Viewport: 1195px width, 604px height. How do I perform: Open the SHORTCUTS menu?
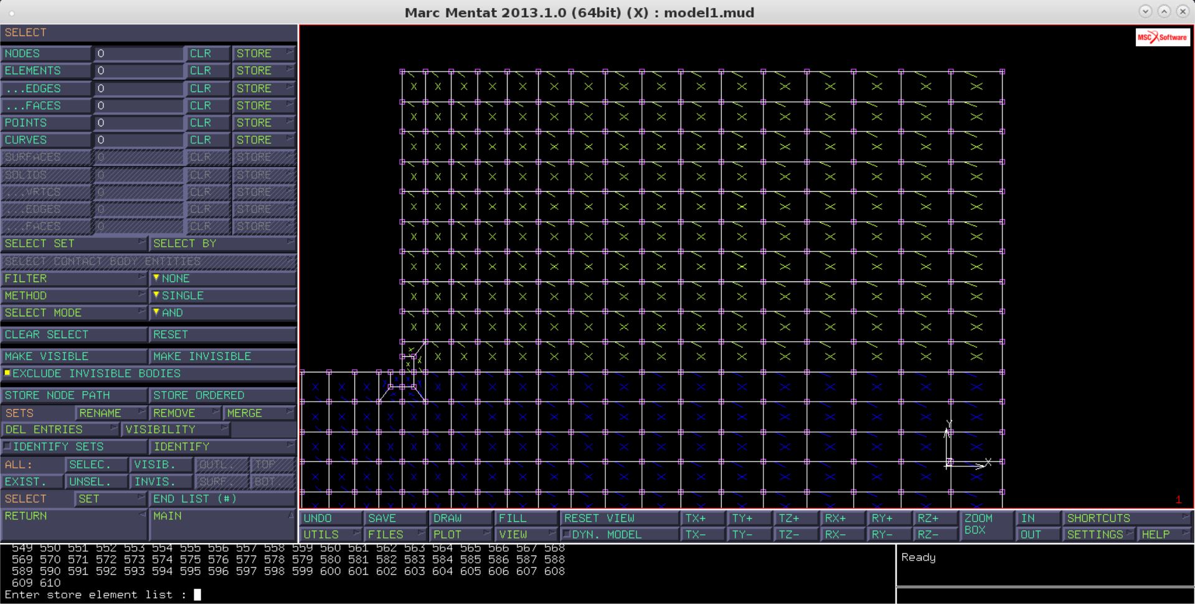(x=1127, y=518)
